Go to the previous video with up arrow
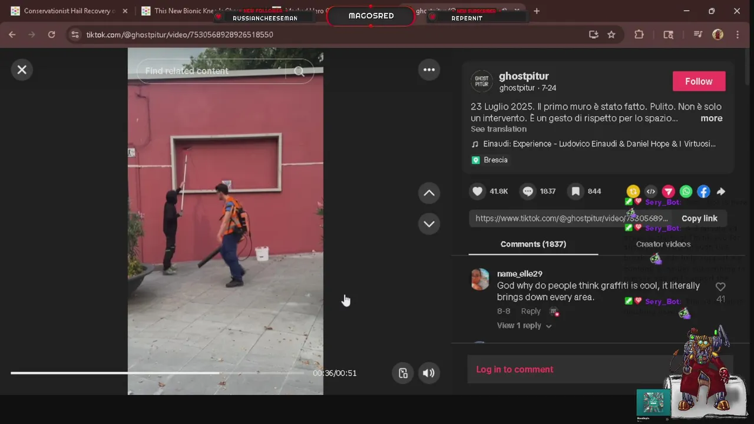Image resolution: width=754 pixels, height=424 pixels. (429, 193)
